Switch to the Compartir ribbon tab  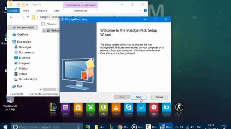(42, 11)
